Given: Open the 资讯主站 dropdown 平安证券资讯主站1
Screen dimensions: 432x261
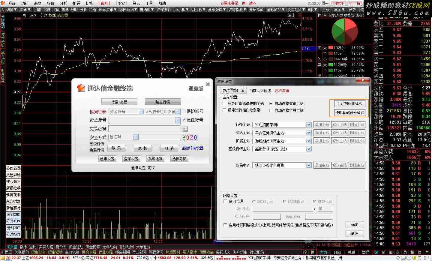Looking at the screenshot, I should coord(282,133).
